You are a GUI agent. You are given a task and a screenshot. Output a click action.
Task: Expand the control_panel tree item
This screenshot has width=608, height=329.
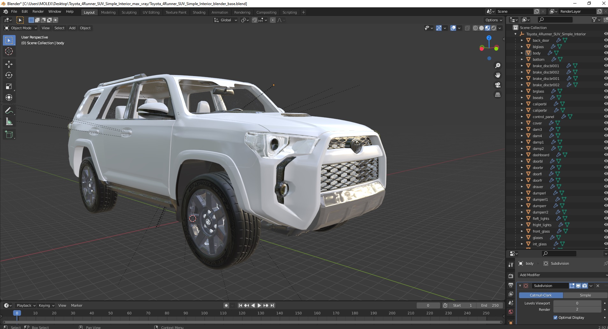(522, 117)
